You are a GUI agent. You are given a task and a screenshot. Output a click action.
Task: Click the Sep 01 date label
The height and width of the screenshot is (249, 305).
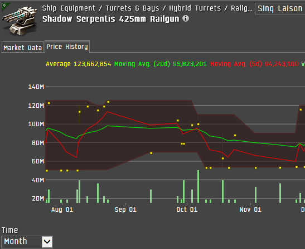click(125, 210)
